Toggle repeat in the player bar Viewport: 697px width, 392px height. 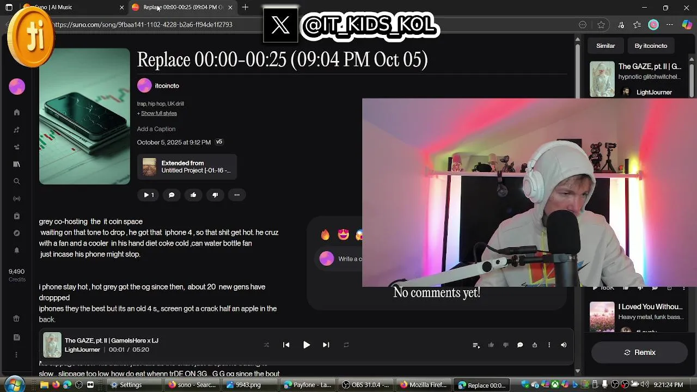click(346, 345)
